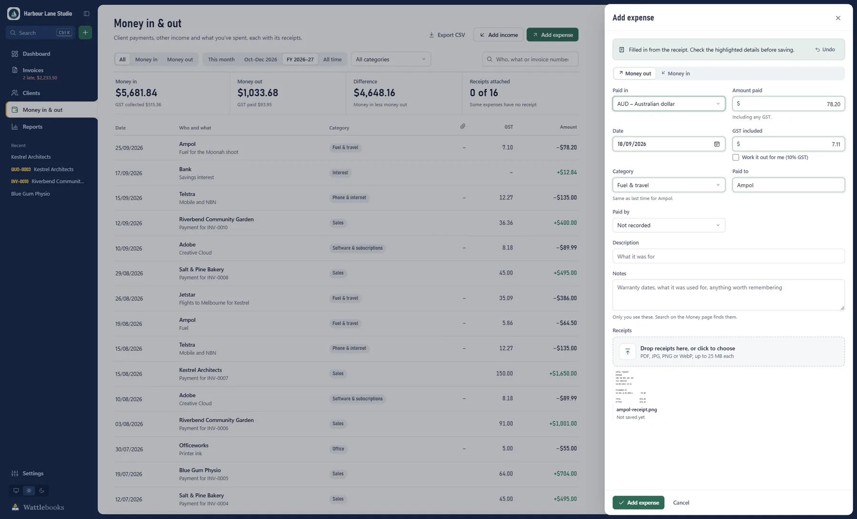Viewport: 857px width, 519px height.
Task: Tick Work it out for me checkbox
Action: [x=736, y=157]
